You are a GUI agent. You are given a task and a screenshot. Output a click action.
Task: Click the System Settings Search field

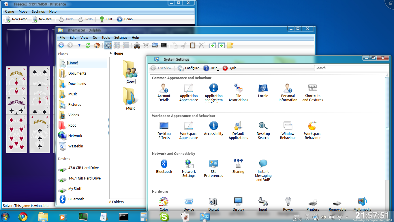tap(351, 68)
